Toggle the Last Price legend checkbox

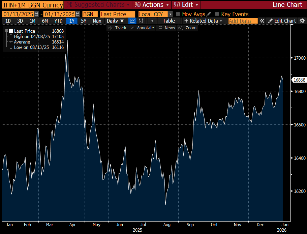click(11, 31)
